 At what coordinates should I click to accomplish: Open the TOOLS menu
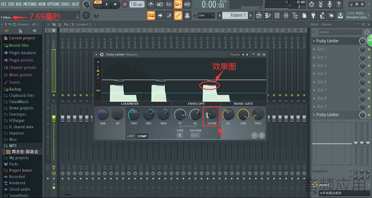(66, 4)
